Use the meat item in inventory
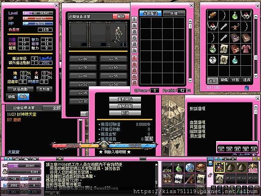Screen dimensions: 261x196 coord(213,15)
